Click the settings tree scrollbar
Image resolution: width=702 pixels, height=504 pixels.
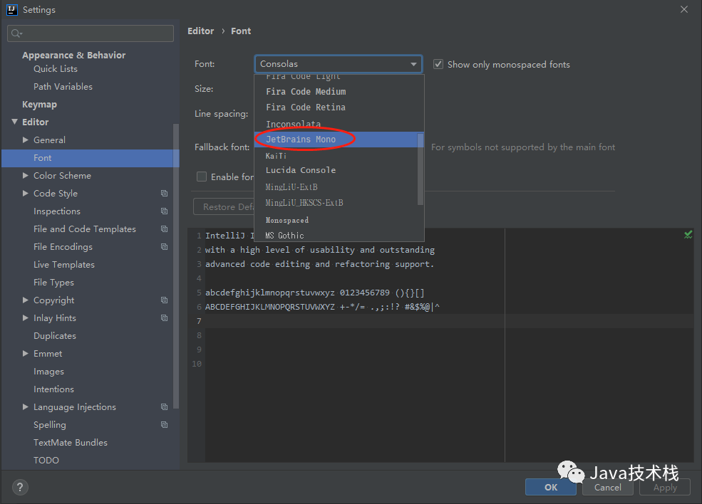click(x=176, y=266)
